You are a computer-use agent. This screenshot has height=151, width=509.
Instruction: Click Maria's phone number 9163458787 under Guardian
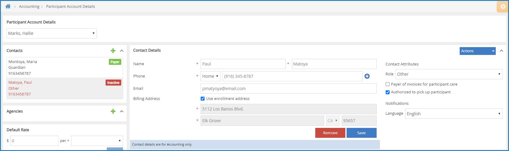coord(20,73)
